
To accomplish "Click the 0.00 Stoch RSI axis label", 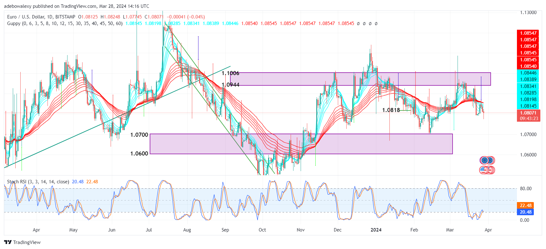I will point(524,220).
